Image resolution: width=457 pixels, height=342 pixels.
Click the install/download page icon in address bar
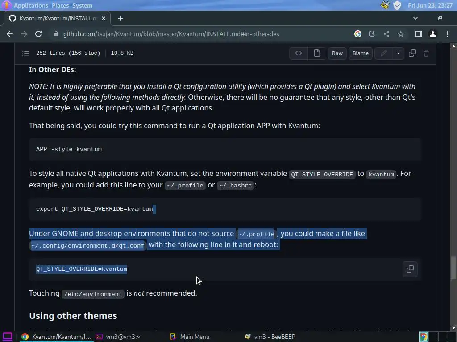click(372, 34)
